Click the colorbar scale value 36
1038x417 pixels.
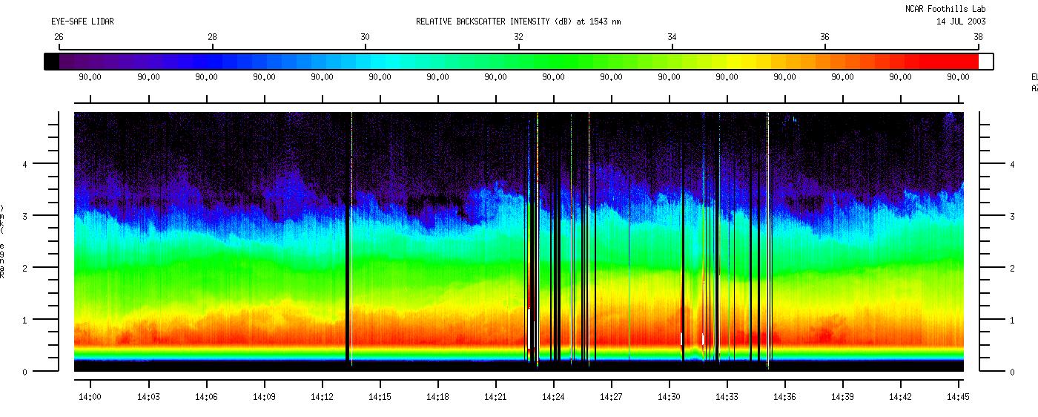[824, 37]
